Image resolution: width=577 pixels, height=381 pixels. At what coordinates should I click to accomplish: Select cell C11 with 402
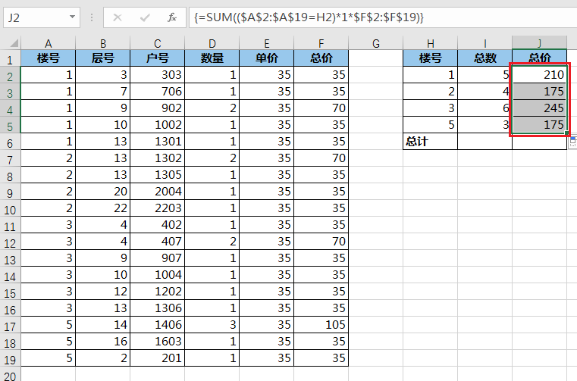click(157, 225)
